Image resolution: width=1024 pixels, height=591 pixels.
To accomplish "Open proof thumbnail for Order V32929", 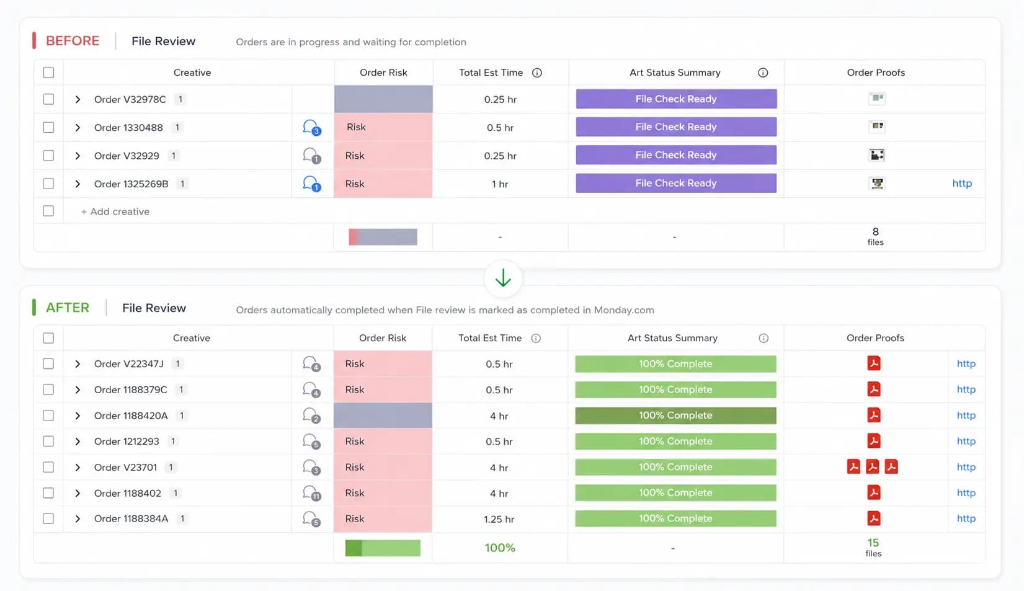I will coord(877,155).
